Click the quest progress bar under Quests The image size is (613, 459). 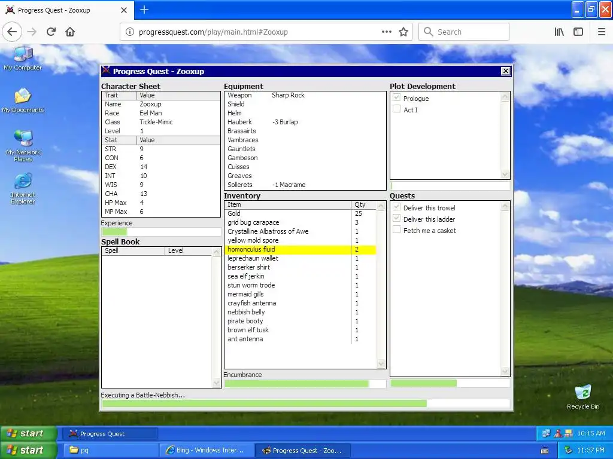pos(450,383)
